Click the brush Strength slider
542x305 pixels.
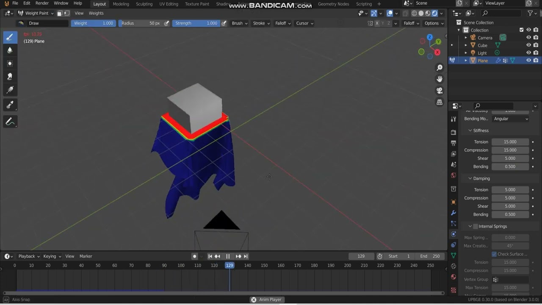[196, 23]
